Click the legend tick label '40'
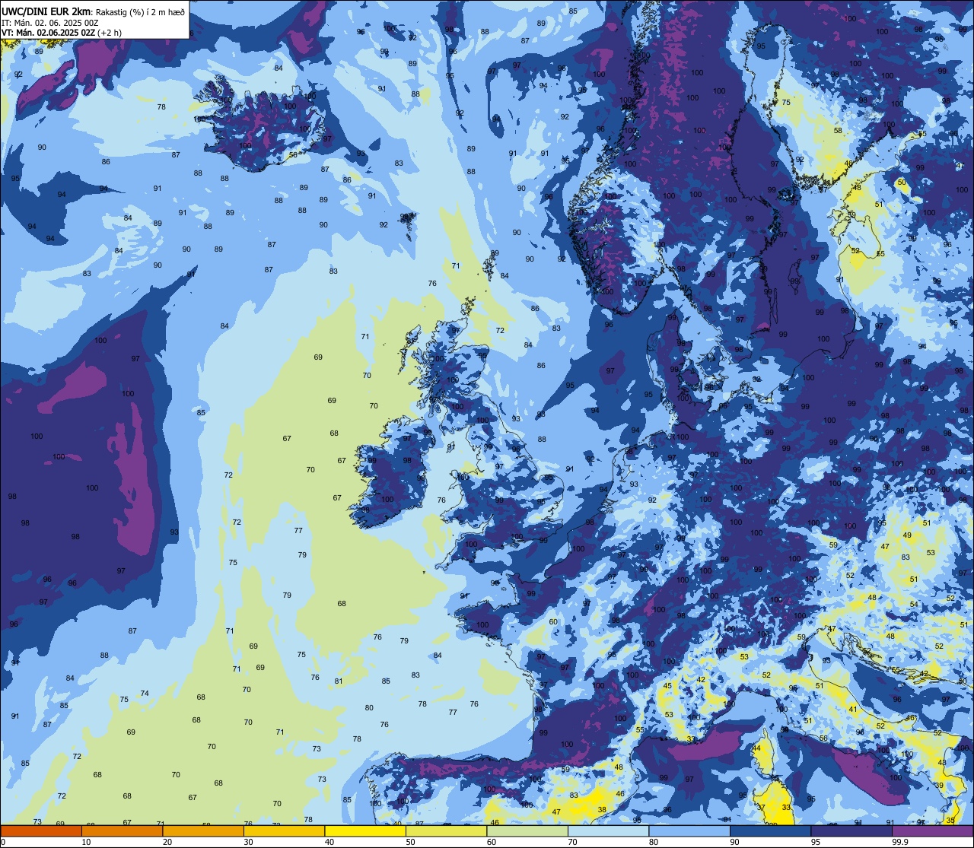This screenshot has height=848, width=974. (329, 842)
